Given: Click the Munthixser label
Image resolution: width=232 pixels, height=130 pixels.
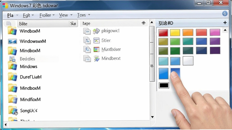Looking at the screenshot, I should 111,49.
